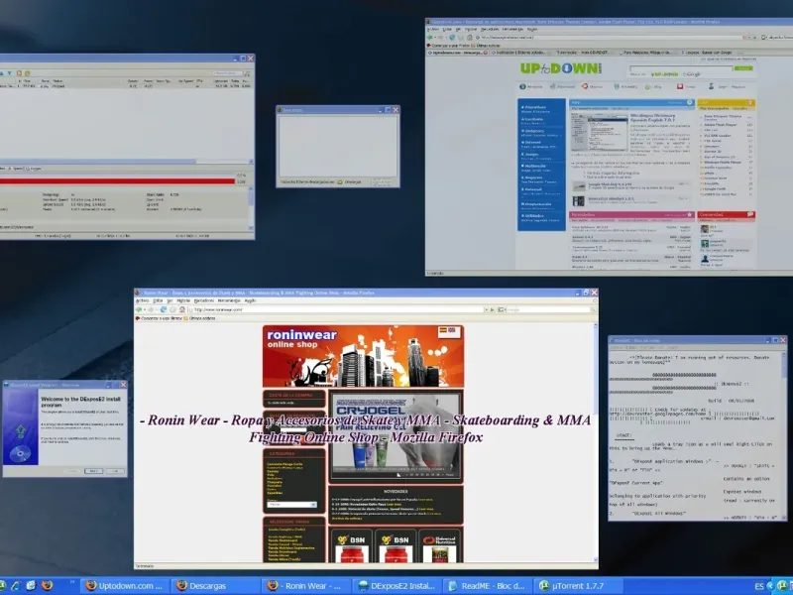This screenshot has height=595, width=793.
Task: Expand the quick launch chevron
Action: [72, 582]
